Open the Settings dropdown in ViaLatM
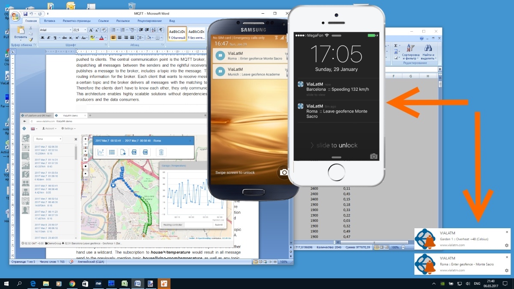Screen dimensions: 514x289 point(69,128)
